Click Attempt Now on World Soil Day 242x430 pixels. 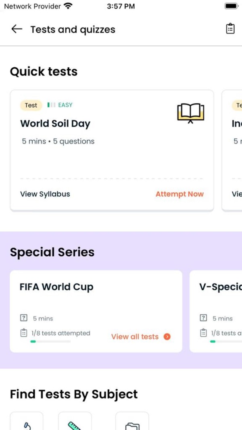(x=180, y=194)
